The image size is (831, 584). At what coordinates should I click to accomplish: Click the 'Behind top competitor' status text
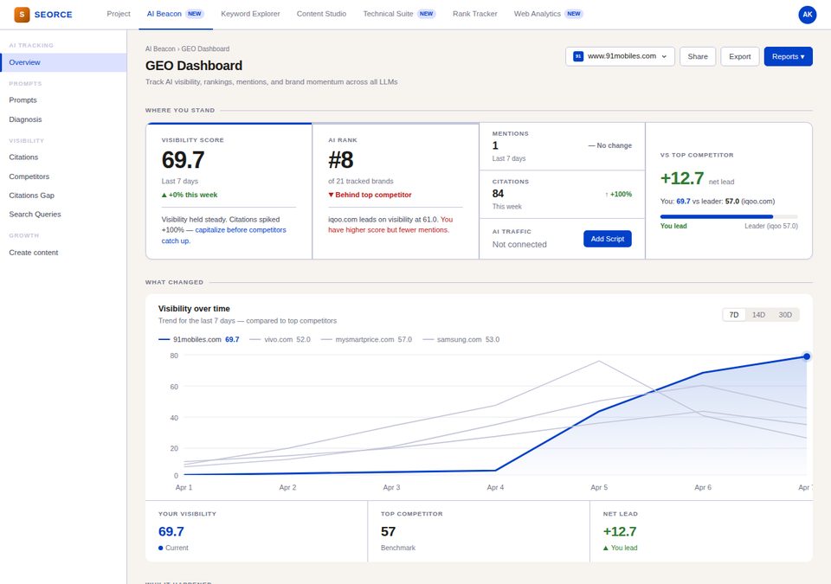tap(370, 195)
